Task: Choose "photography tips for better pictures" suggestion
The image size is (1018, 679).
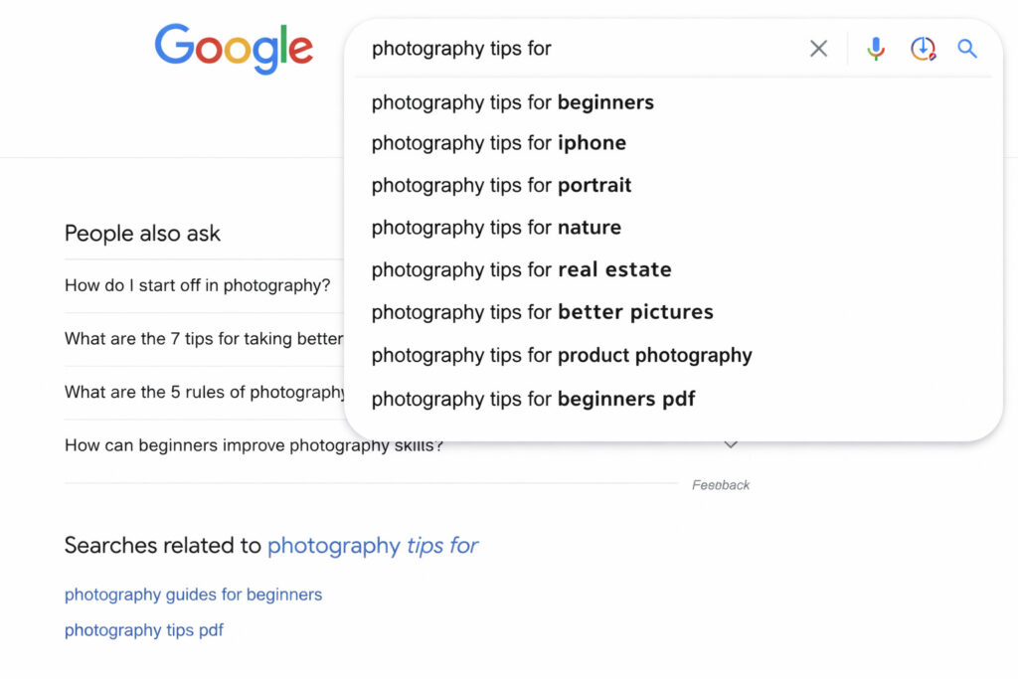Action: click(542, 312)
